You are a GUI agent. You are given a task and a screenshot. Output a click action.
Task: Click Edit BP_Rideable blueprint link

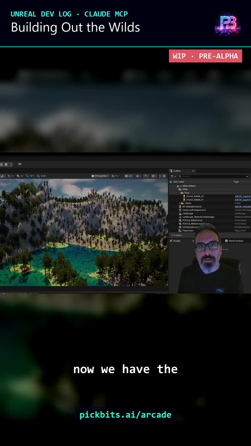[243, 207]
